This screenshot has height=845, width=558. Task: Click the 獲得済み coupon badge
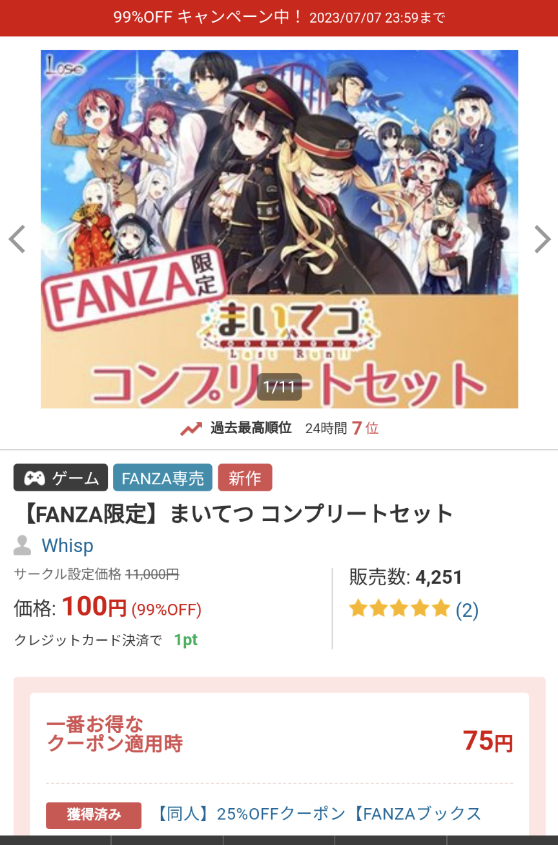pos(94,815)
